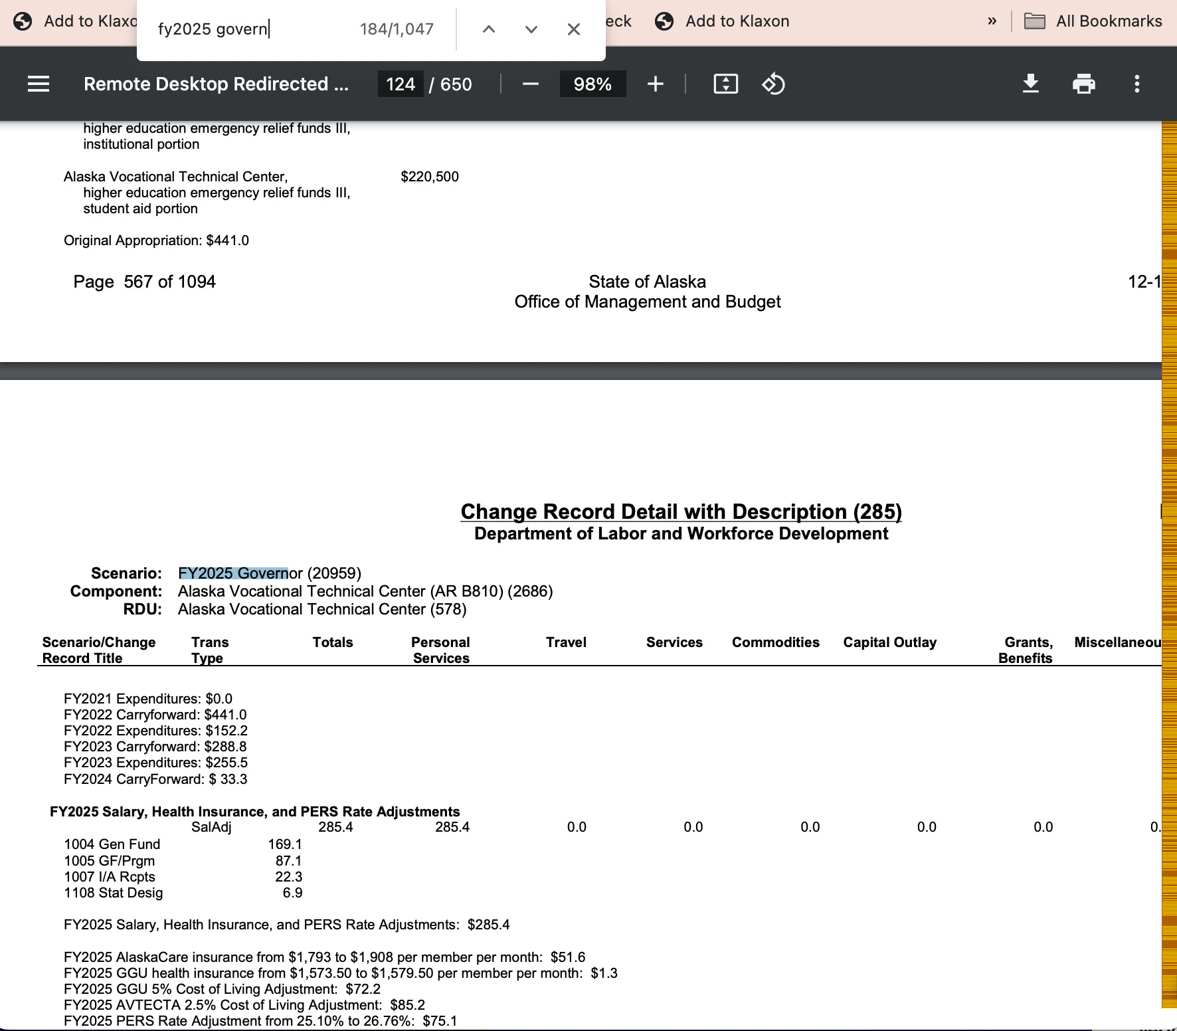The image size is (1177, 1031).
Task: Click the RDU Alaska Vocational Technical Center line
Action: coord(295,609)
